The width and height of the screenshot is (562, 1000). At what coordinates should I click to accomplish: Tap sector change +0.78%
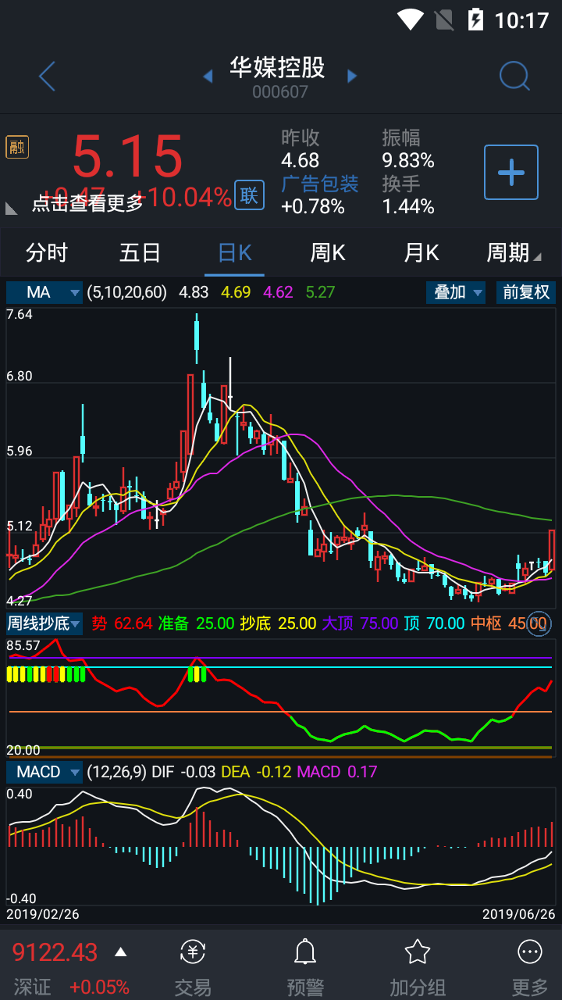pos(313,206)
